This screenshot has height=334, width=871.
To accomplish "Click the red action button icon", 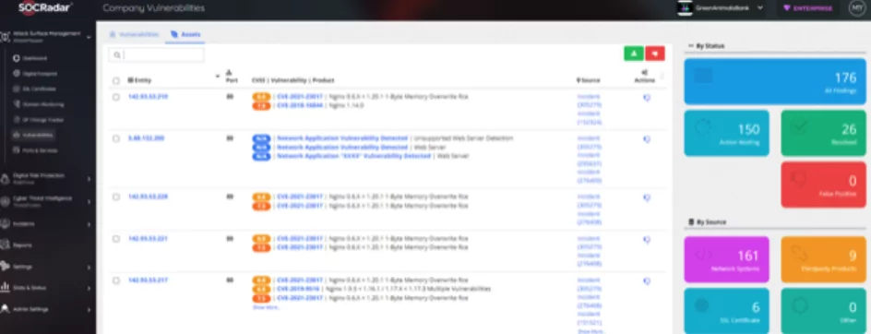I will pos(655,54).
